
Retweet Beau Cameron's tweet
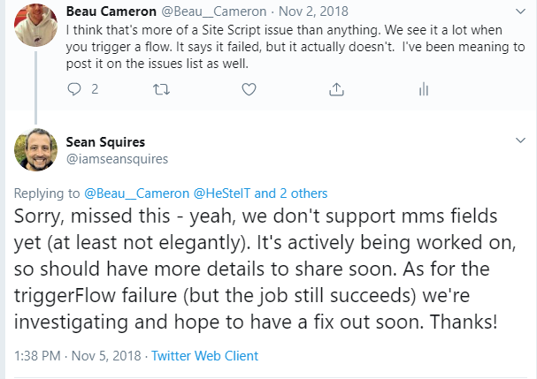coord(160,89)
